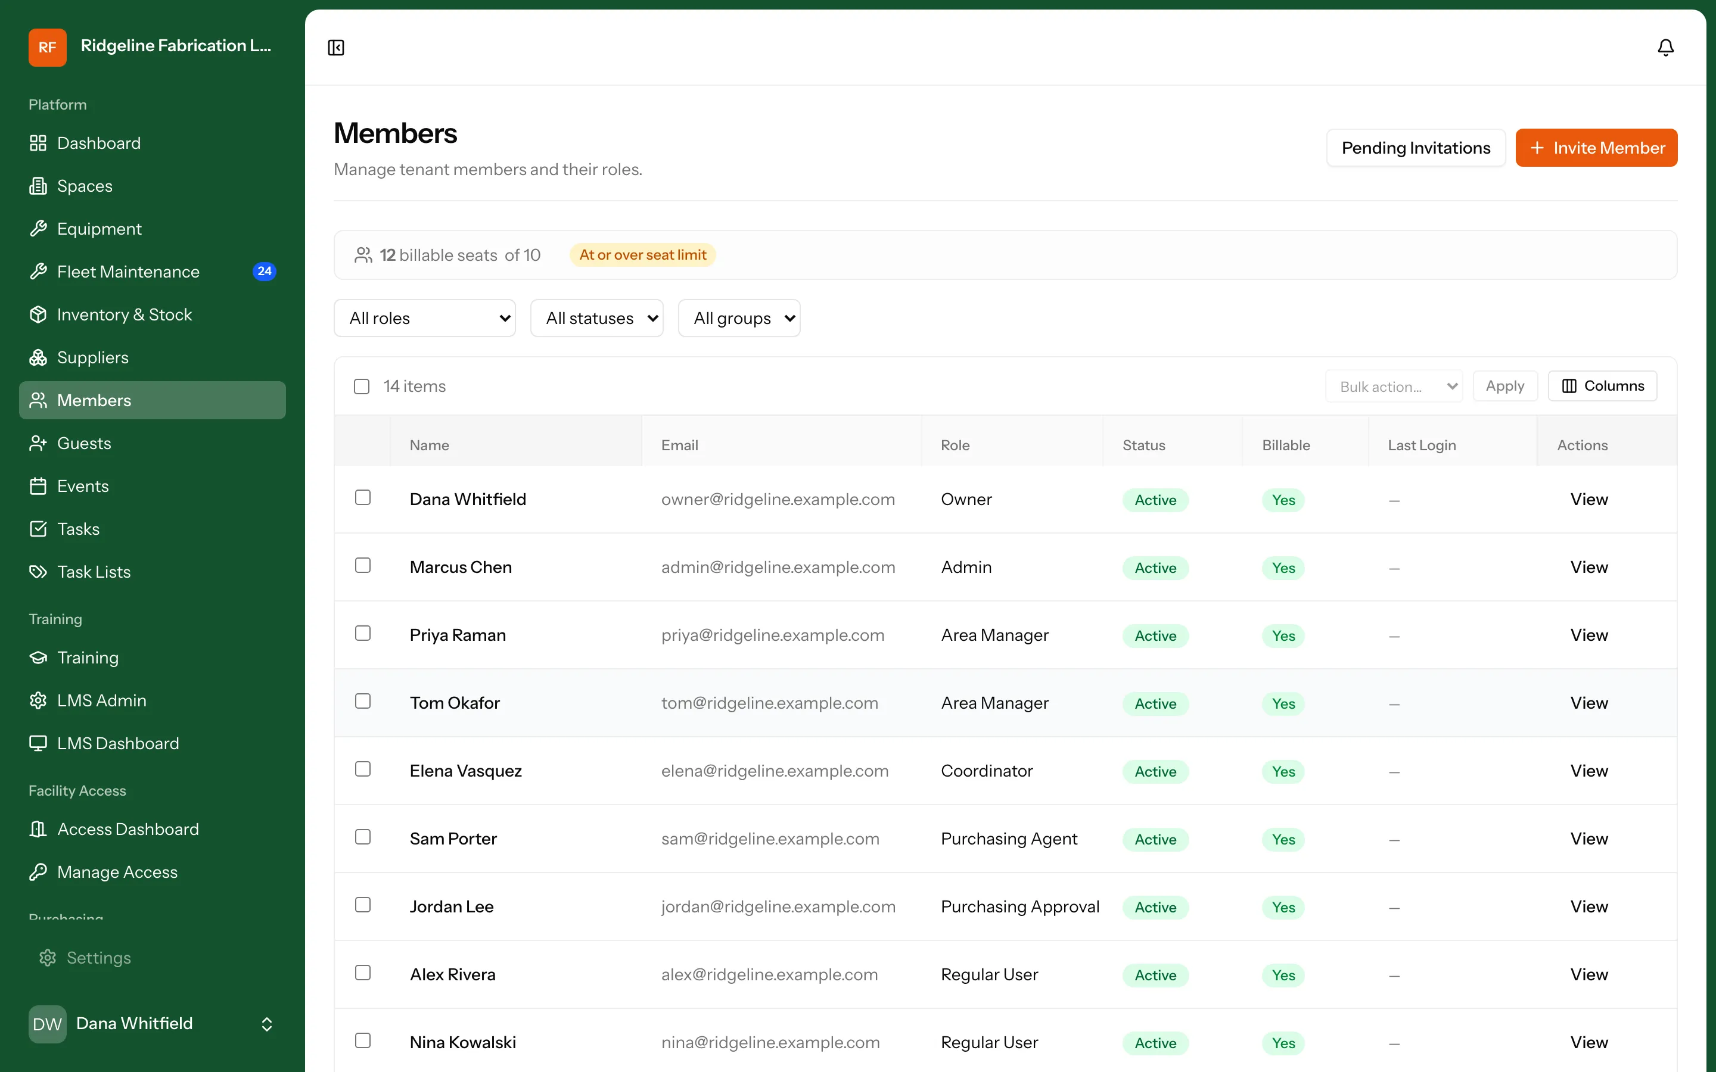Click the LMS Admin gear icon
The image size is (1716, 1072).
[x=38, y=700]
